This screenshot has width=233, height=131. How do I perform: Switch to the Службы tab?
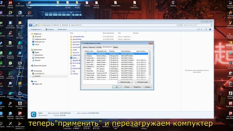click(99, 47)
